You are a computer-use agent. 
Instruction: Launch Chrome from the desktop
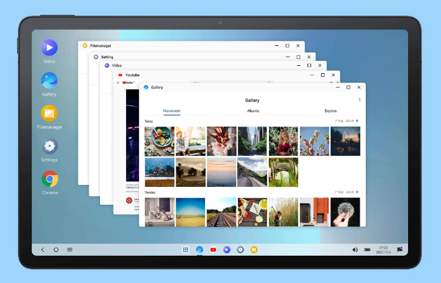pyautogui.click(x=49, y=179)
